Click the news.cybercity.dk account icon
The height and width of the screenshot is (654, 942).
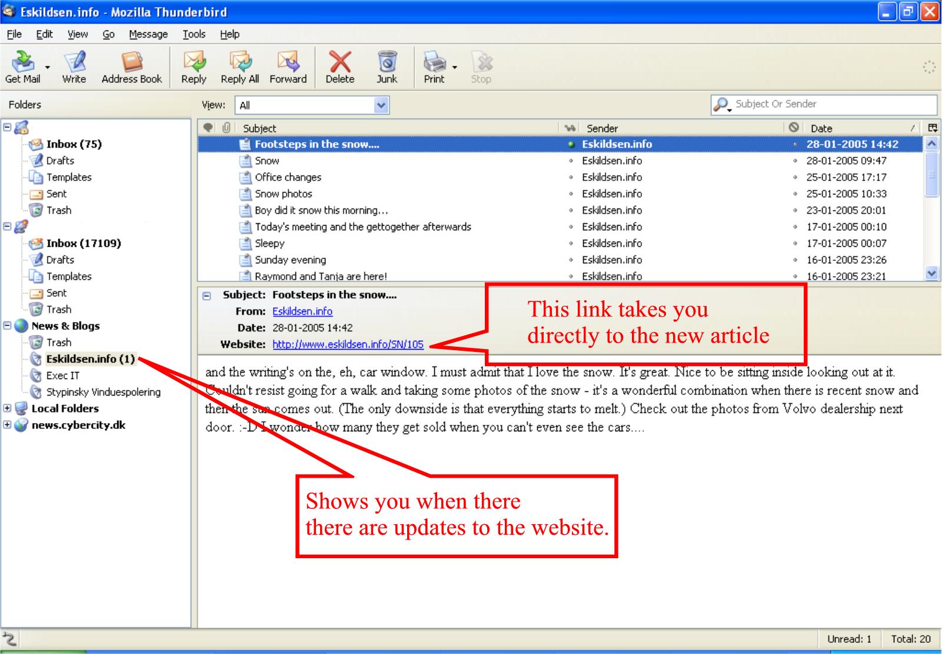21,424
